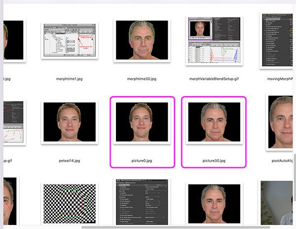Select the movingMorph dark panel thumbnail
This screenshot has height=229, width=296.
pos(277,40)
